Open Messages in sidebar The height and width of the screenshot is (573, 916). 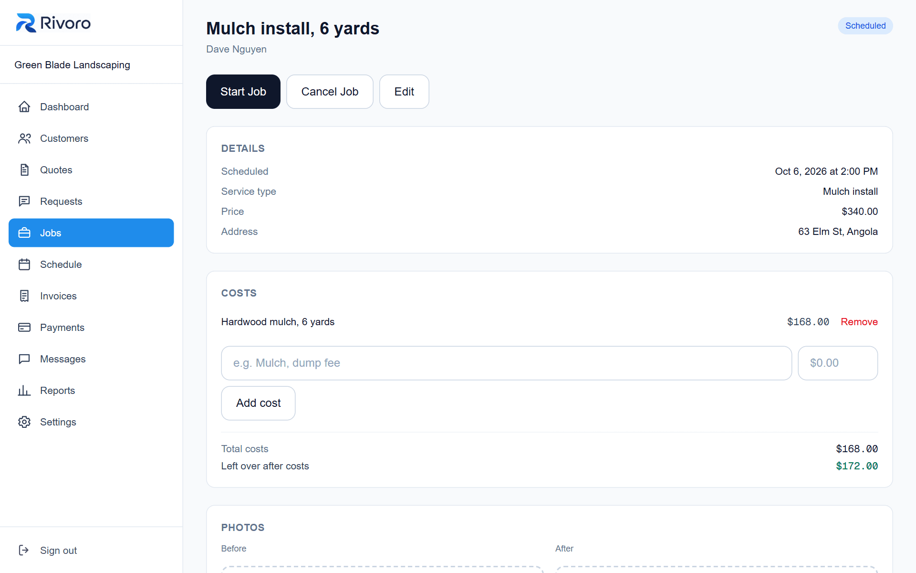tap(91, 359)
